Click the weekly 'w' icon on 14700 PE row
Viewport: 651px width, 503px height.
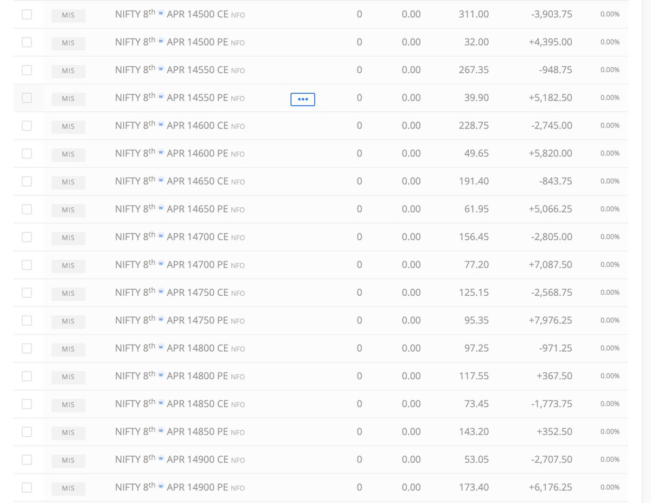click(161, 264)
